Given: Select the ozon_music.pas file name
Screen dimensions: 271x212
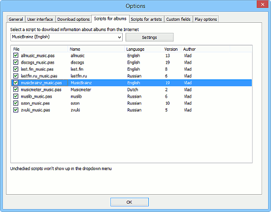Looking at the screenshot, I should (35, 103).
